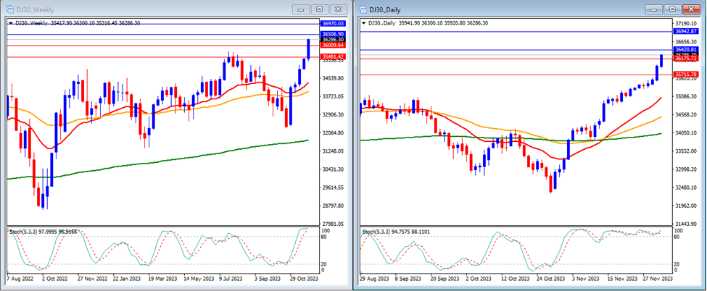The image size is (707, 291).
Task: Click the 37190.10 level on Daily price scale
Action: pos(685,23)
